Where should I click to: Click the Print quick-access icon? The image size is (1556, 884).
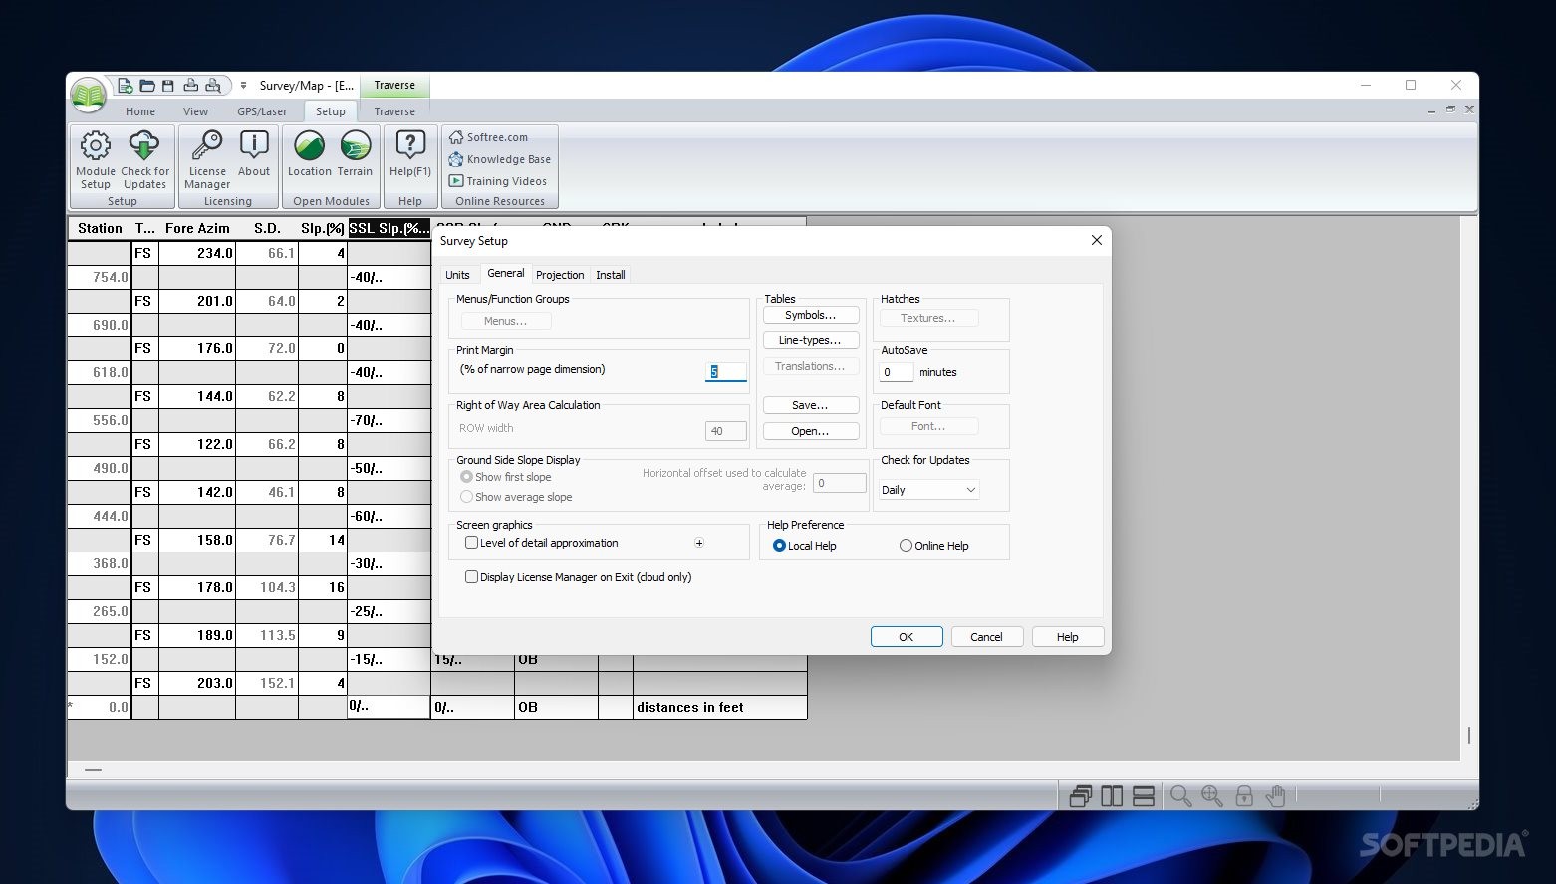(191, 86)
